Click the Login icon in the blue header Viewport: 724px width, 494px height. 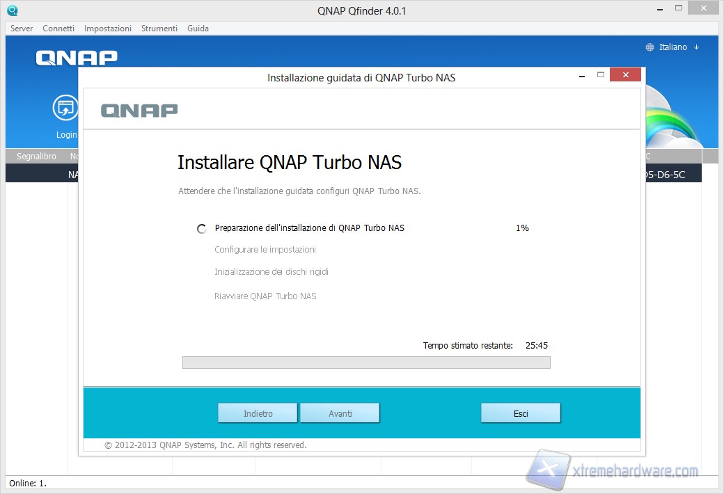(66, 108)
